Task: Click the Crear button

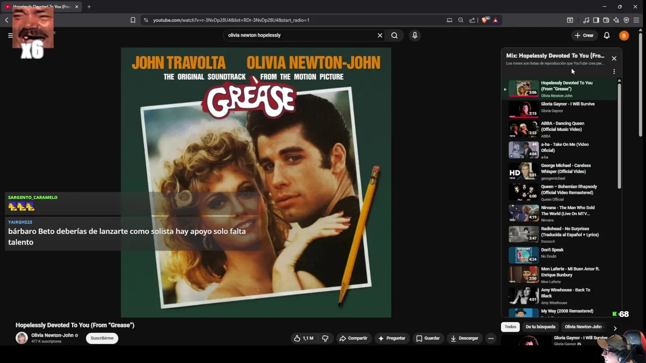Action: click(584, 35)
